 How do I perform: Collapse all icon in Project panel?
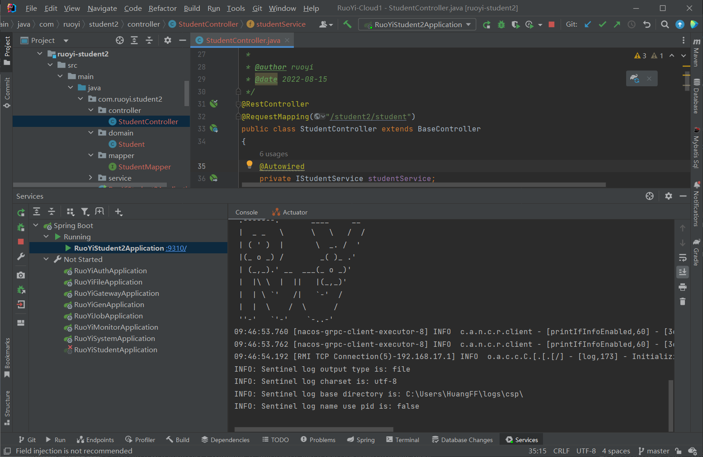(149, 40)
